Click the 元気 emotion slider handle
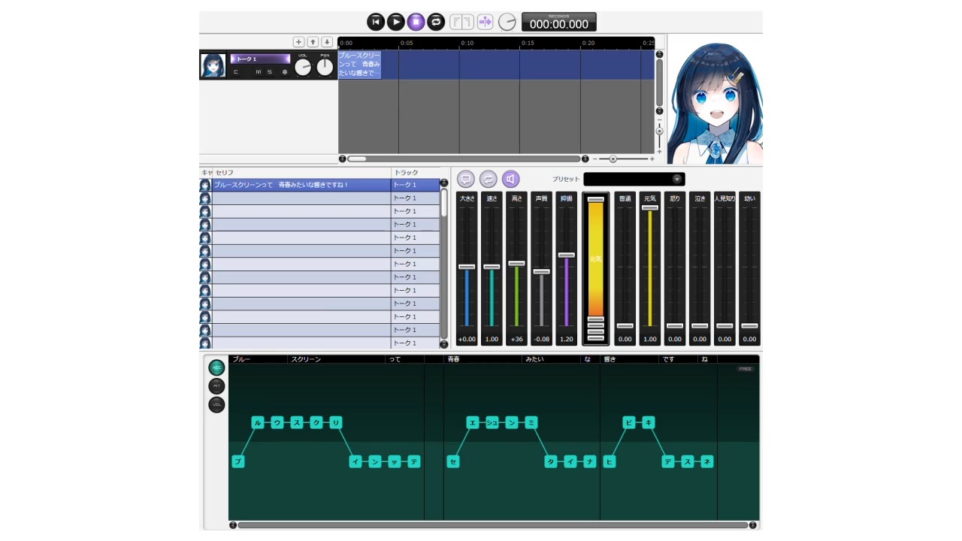This screenshot has height=541, width=962. pyautogui.click(x=650, y=208)
